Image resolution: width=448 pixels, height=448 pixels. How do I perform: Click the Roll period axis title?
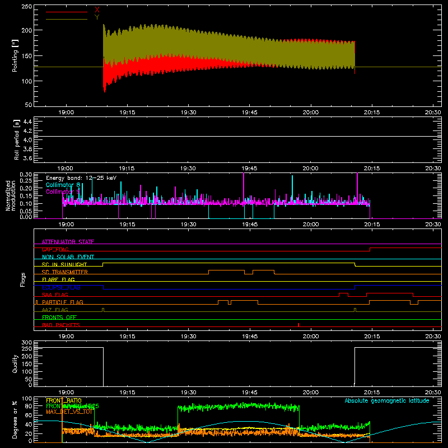17,139
